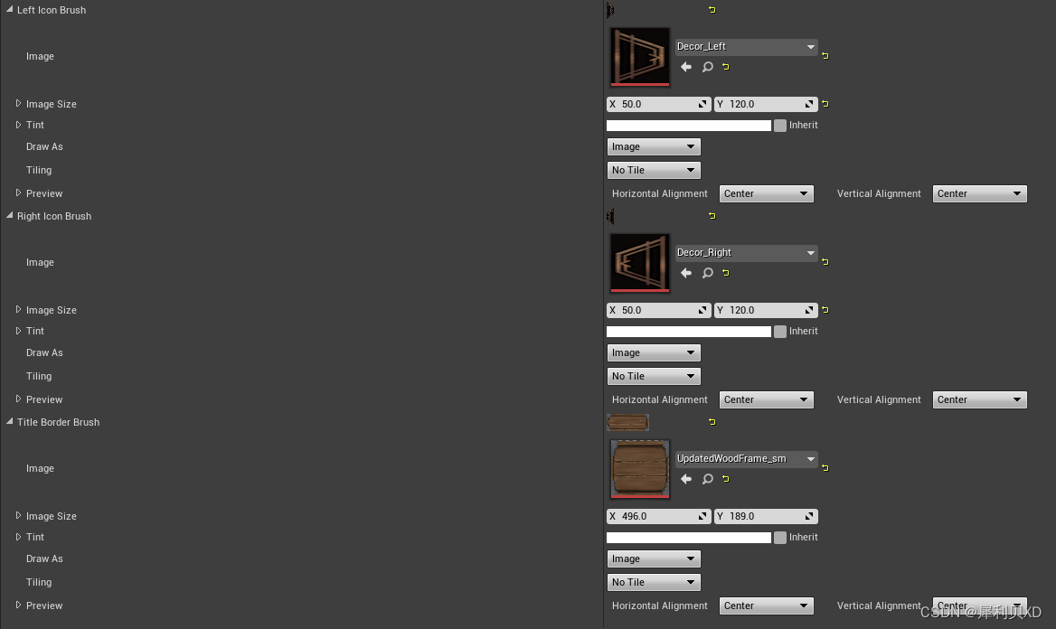The width and height of the screenshot is (1056, 629).
Task: Click the Decor_Right texture thumbnail
Action: tap(640, 263)
